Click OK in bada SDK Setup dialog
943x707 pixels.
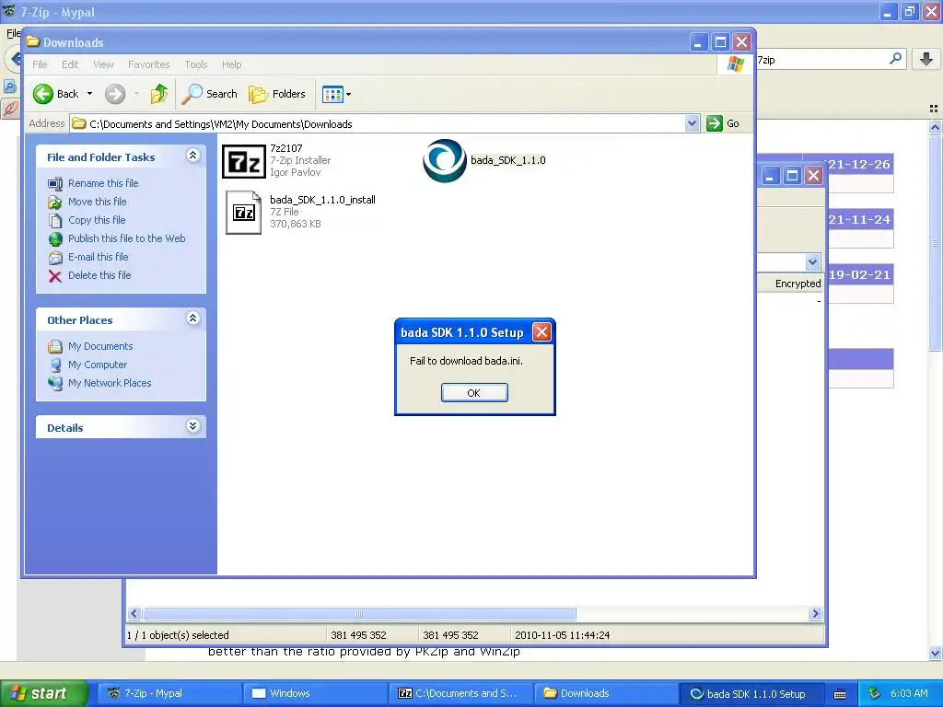point(474,392)
